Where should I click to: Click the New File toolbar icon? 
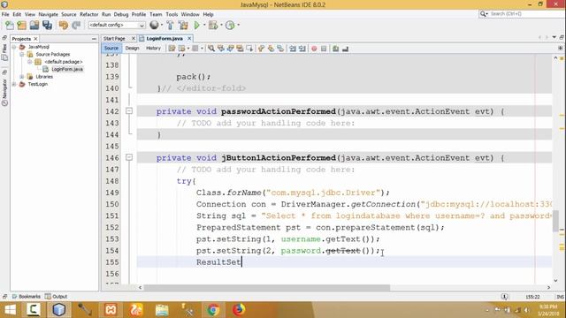(10, 26)
